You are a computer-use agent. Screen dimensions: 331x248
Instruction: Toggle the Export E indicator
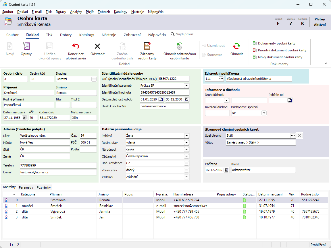[278, 24]
